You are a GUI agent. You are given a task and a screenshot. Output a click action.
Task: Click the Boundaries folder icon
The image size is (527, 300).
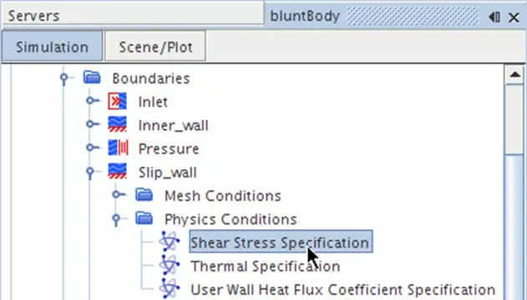click(92, 77)
